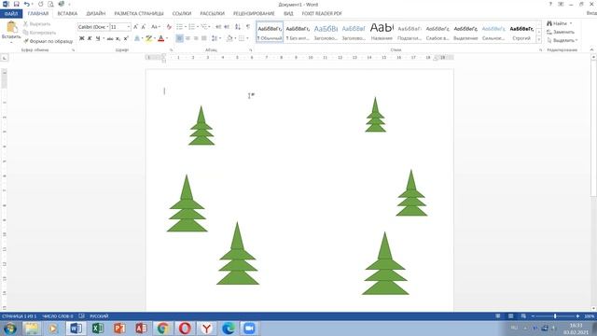Open text effects tool

coord(137,38)
